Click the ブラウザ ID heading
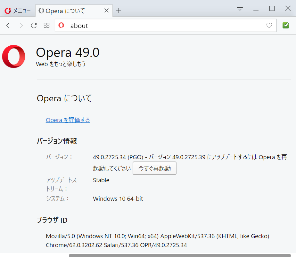Image resolution: width=296 pixels, height=258 pixels. tap(52, 220)
